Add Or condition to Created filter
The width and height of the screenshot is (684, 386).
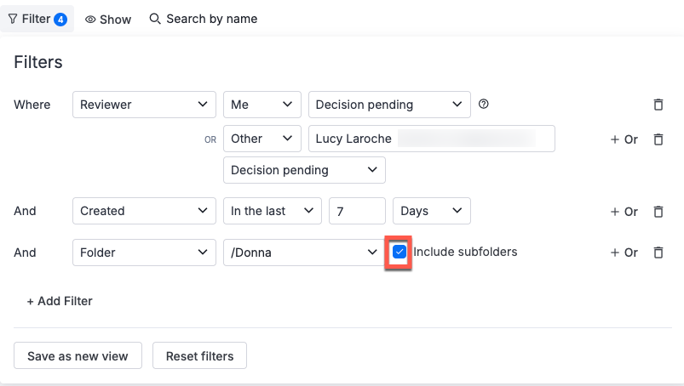click(624, 211)
